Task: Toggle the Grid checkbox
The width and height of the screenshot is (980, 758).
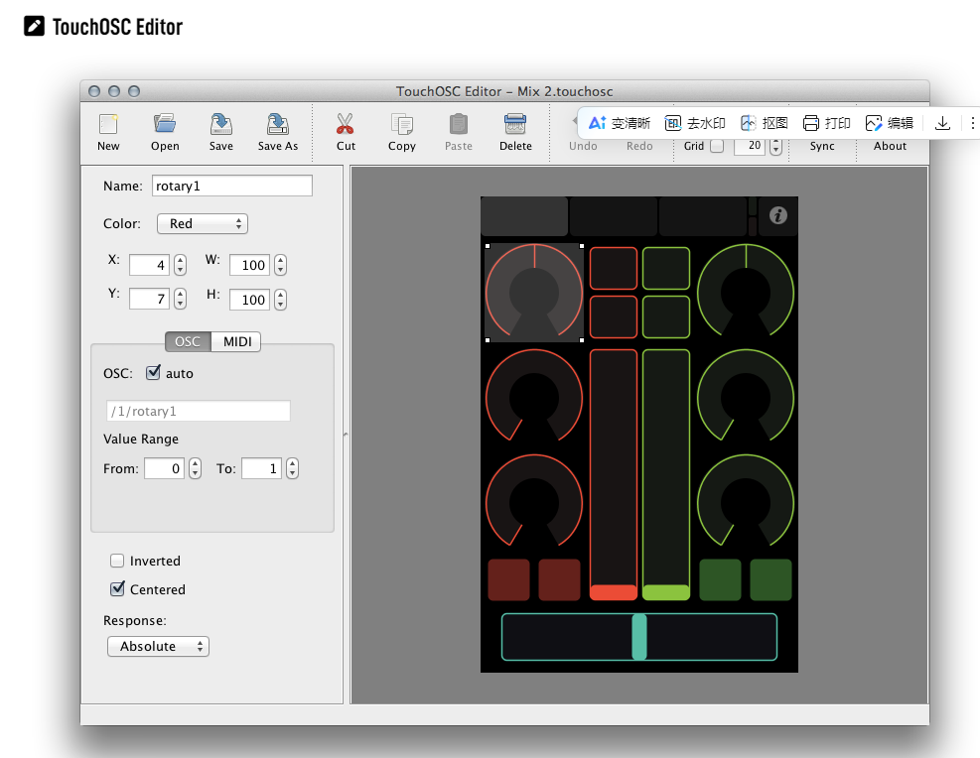Action: point(718,146)
